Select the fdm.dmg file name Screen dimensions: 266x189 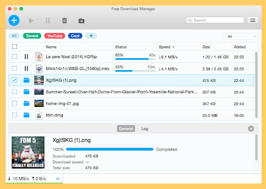point(55,115)
